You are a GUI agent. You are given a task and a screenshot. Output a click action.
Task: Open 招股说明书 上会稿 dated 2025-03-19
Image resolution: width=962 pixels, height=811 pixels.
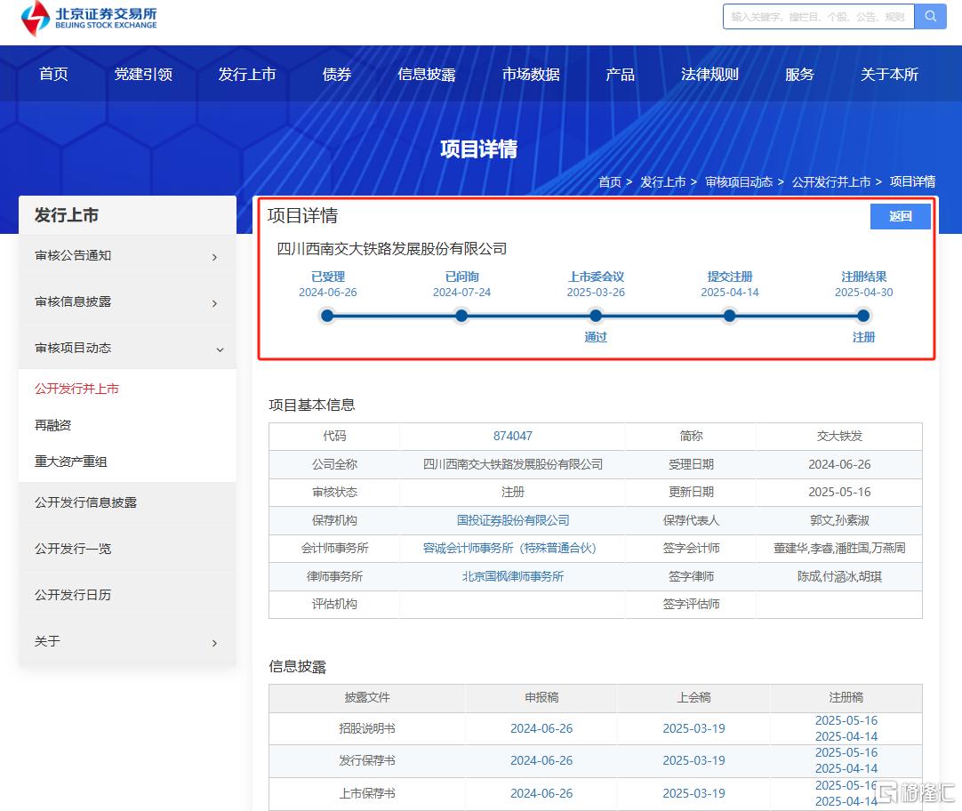click(x=693, y=728)
